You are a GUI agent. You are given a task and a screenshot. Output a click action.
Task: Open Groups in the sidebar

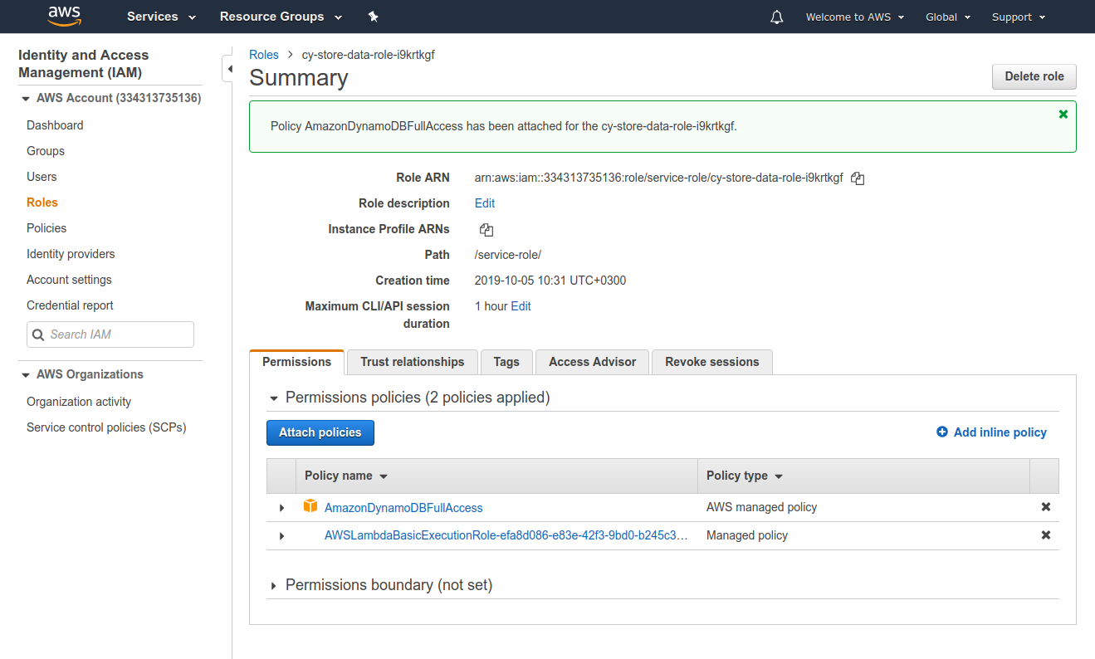pos(46,151)
